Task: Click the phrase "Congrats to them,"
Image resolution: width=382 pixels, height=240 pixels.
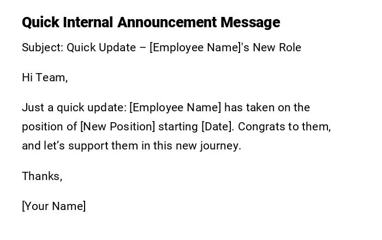Action: click(284, 127)
